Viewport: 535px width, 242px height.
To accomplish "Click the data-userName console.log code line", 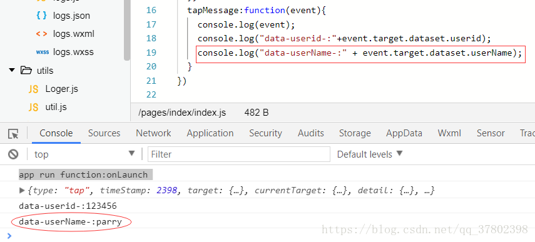I will (360, 53).
